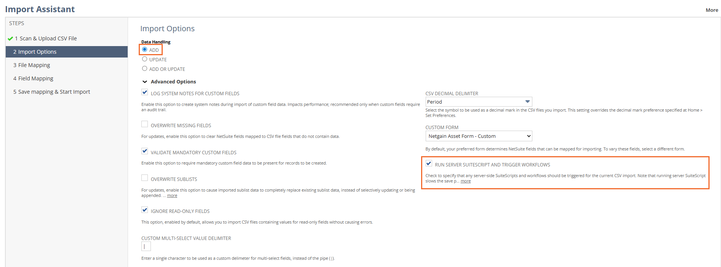Click the green checkmark beside Scan & Upload
The width and height of the screenshot is (721, 267).
10,38
